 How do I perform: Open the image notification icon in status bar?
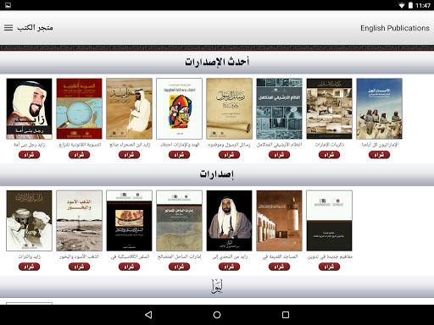pyautogui.click(x=8, y=5)
